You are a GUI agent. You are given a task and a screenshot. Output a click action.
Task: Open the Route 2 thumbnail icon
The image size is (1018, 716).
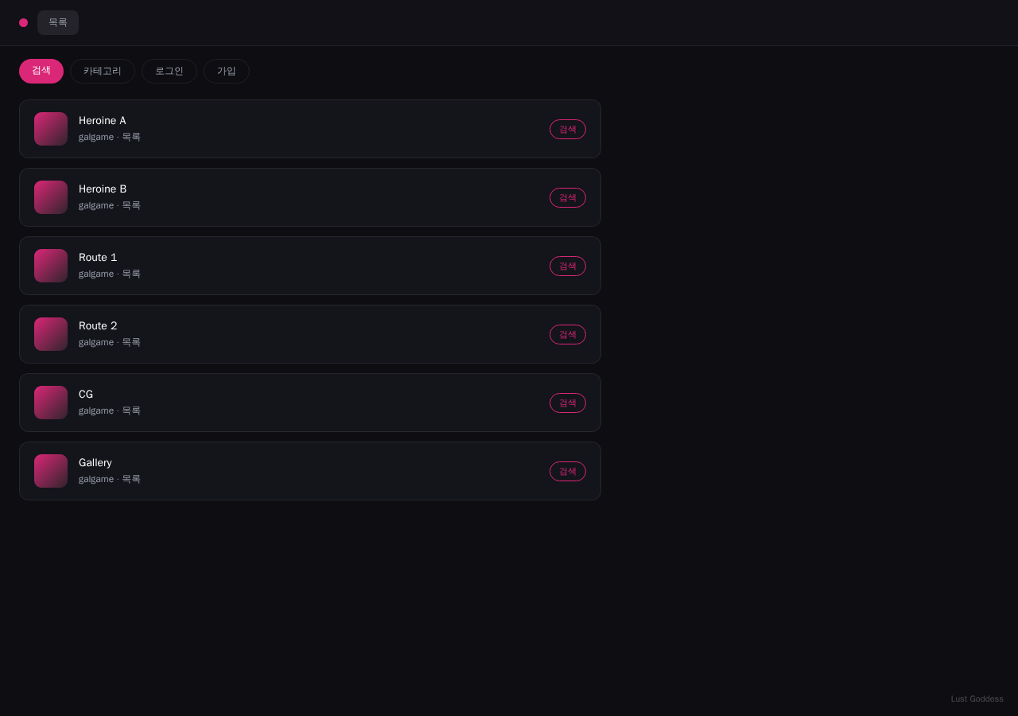tap(51, 334)
